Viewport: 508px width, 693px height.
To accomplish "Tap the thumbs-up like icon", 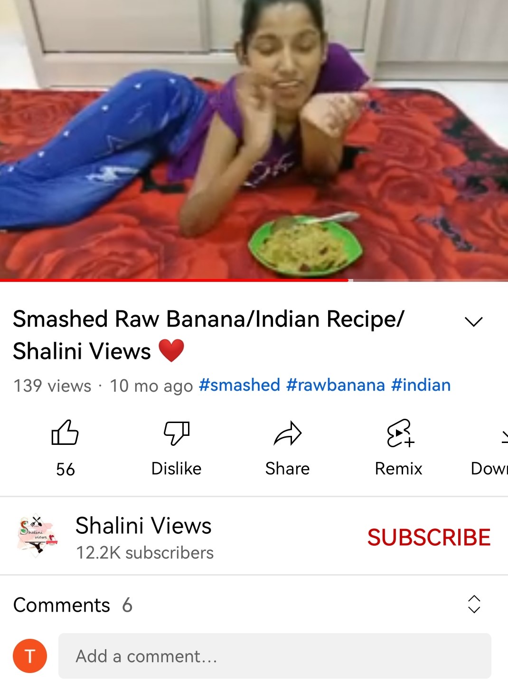I will [x=65, y=433].
